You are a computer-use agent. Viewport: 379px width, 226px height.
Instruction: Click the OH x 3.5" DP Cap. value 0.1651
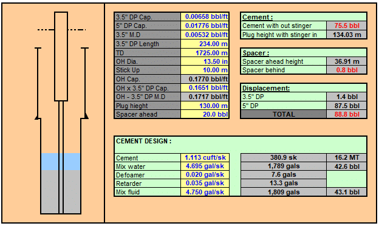pos(205,87)
